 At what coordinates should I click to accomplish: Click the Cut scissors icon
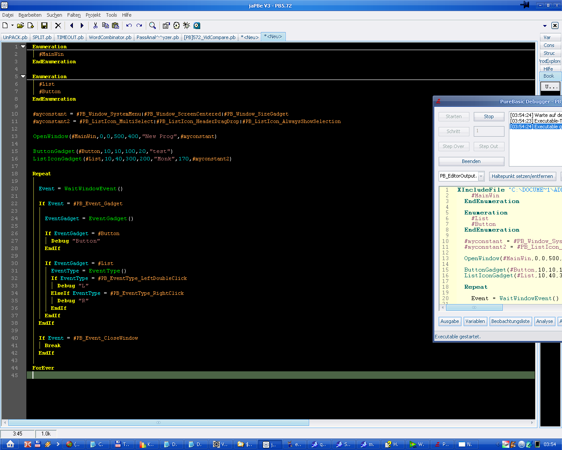pyautogui.click(x=95, y=26)
